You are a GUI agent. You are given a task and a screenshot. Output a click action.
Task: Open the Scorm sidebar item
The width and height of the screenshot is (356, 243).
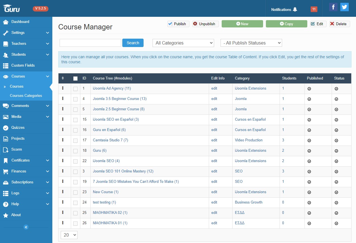[26, 149]
